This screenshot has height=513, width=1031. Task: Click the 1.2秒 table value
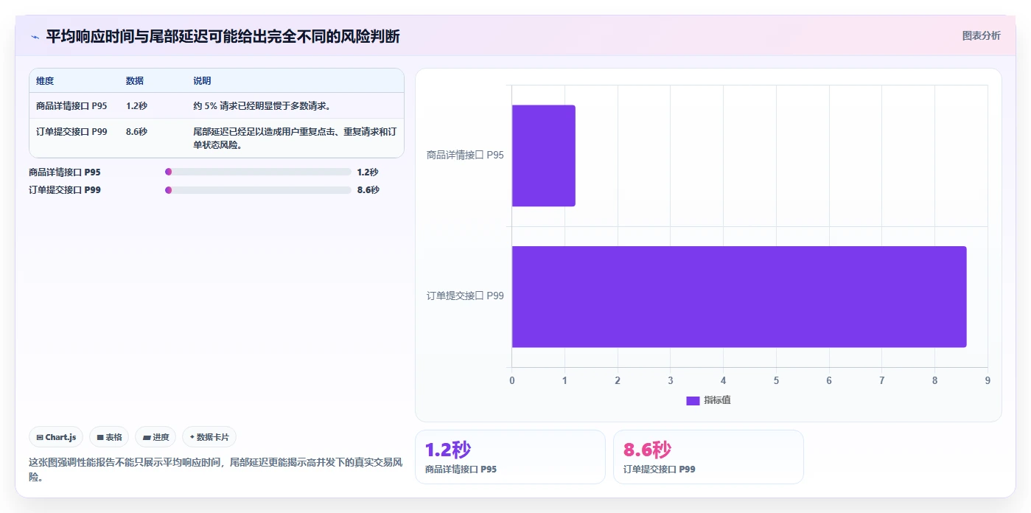pos(136,105)
